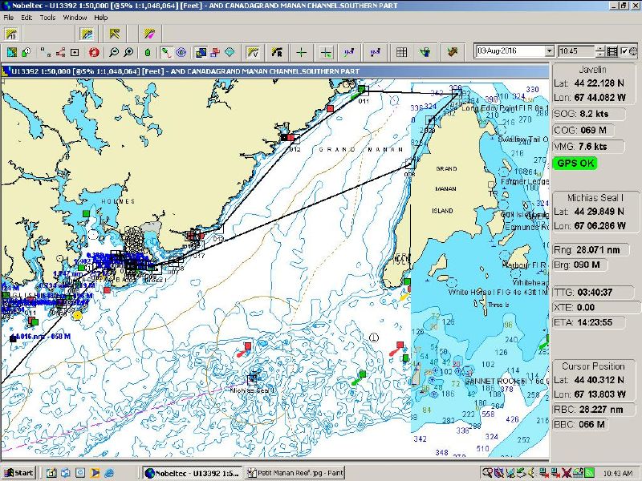Screen dimensions: 642x481
Task: Open the grid table icon
Action: point(402,52)
